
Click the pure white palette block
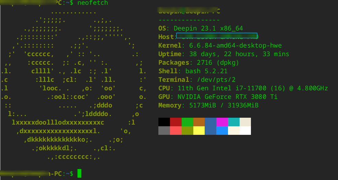(x=245, y=130)
